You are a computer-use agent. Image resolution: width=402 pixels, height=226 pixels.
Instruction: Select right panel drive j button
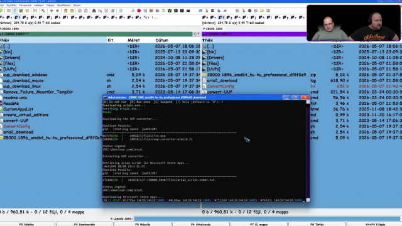(253, 18)
